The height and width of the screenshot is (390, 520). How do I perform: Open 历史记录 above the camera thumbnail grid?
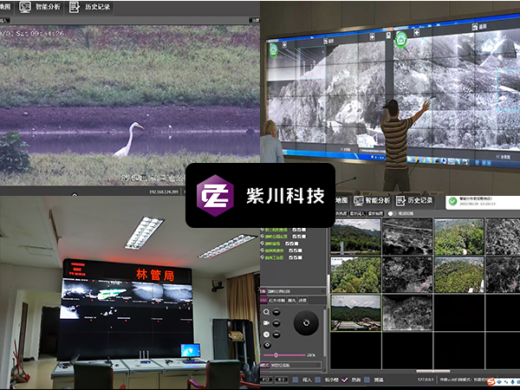click(x=420, y=200)
